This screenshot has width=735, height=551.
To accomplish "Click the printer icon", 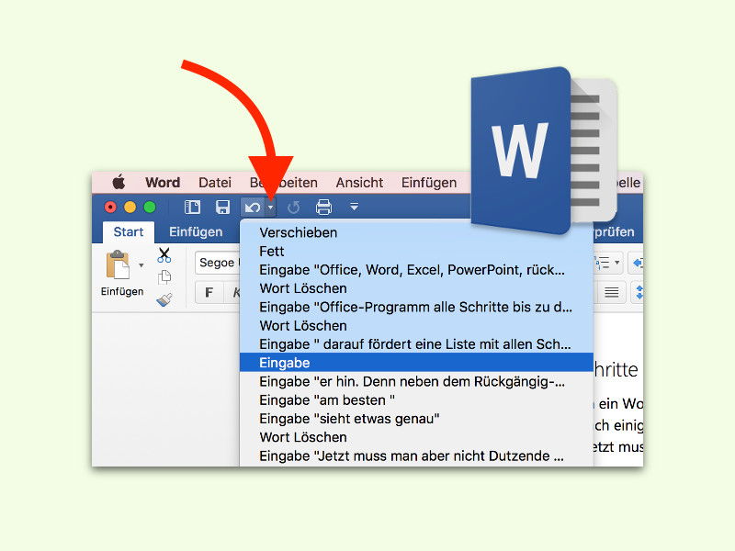I will (x=324, y=207).
